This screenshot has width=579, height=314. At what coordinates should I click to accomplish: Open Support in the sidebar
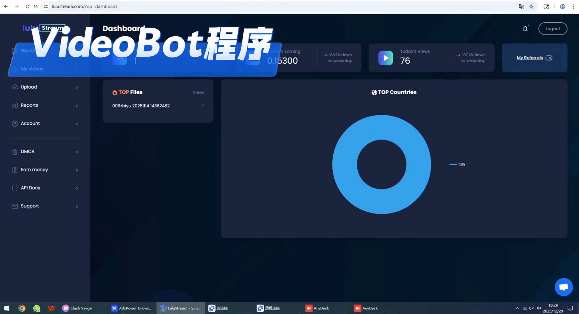(45, 206)
